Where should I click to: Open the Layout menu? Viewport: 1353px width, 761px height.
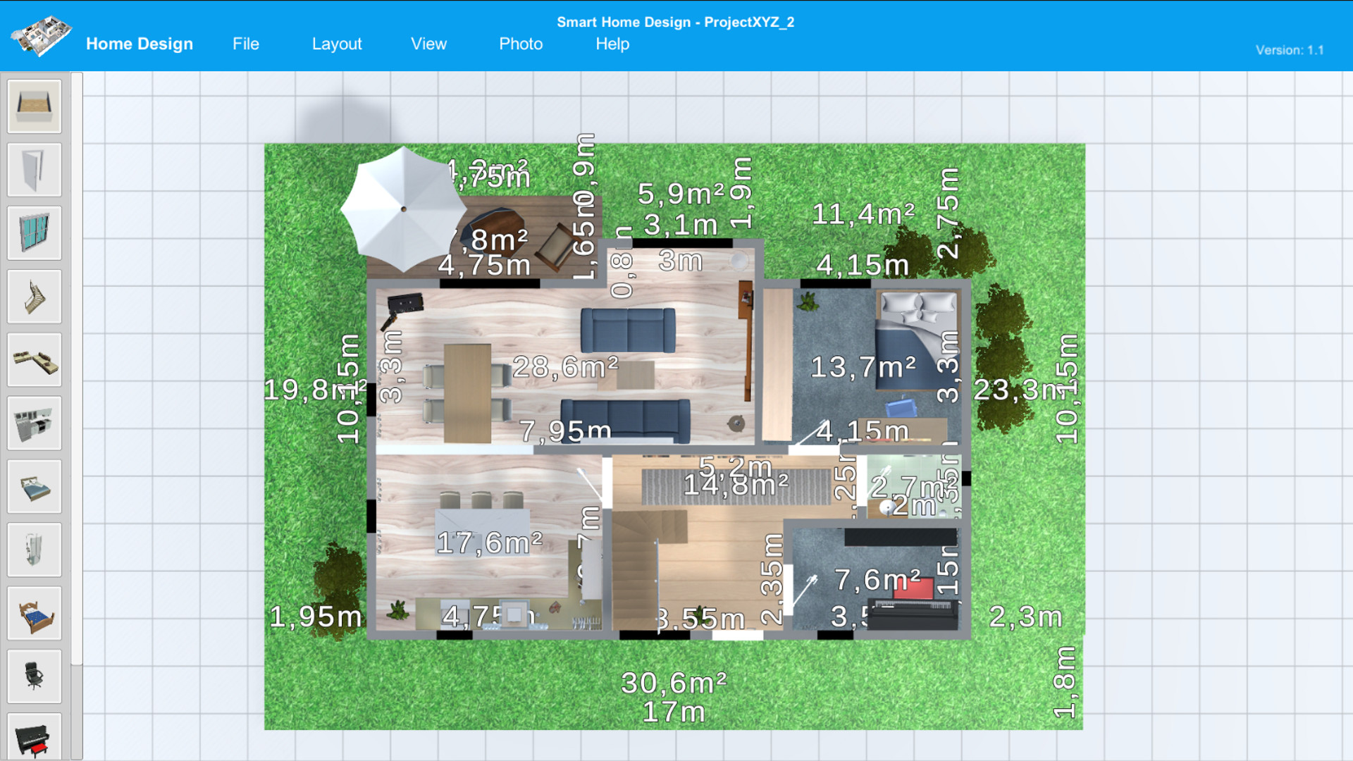(x=337, y=44)
